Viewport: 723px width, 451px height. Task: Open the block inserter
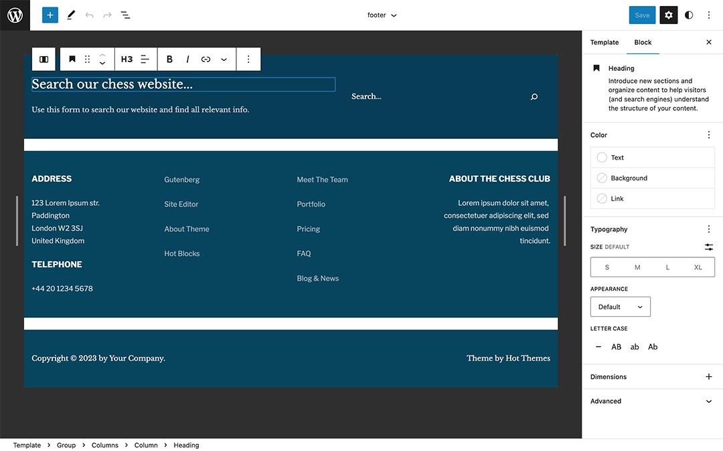[50, 14]
